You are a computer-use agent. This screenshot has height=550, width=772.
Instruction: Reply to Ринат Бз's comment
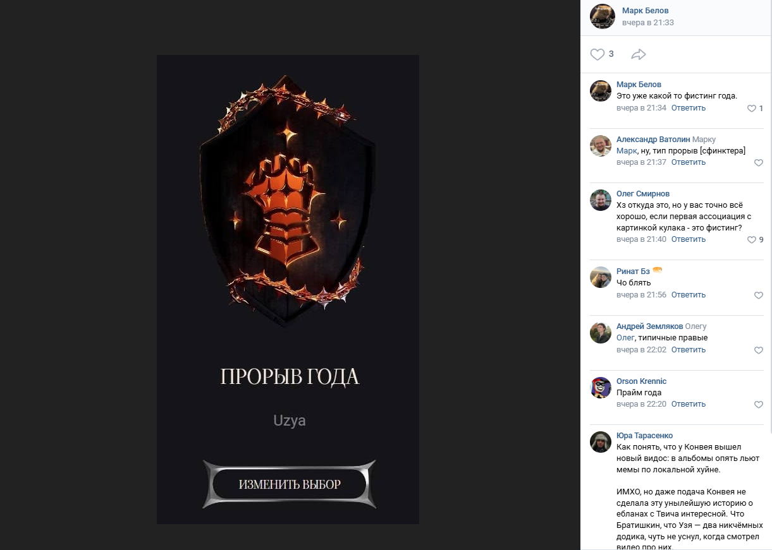[x=689, y=295]
